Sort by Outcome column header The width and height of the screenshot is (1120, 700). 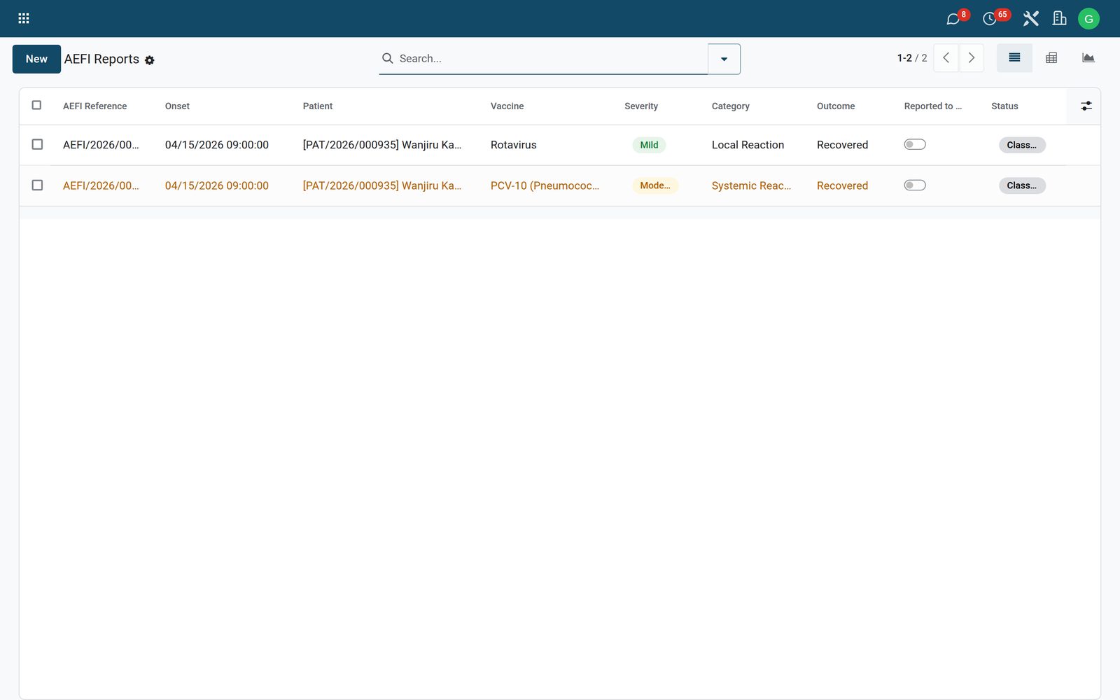tap(836, 106)
